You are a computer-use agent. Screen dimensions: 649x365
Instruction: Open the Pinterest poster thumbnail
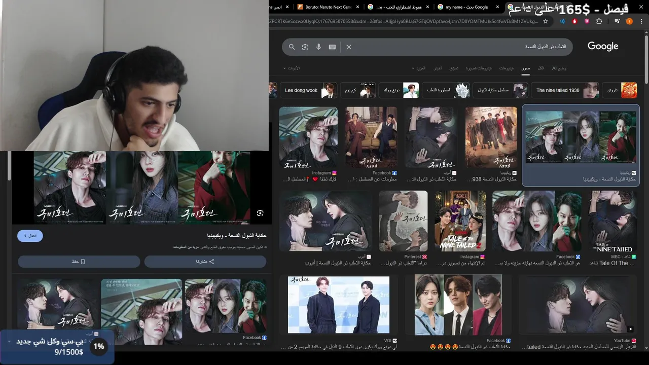[x=403, y=221]
